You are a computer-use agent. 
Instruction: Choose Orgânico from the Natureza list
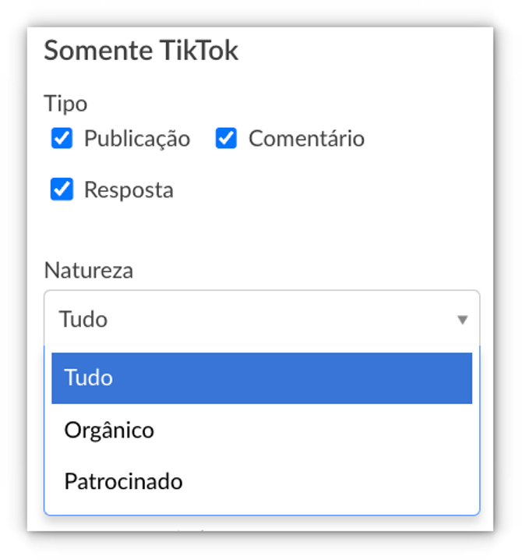[x=109, y=430]
